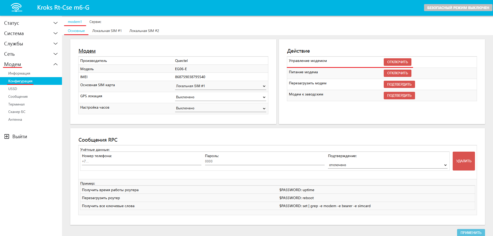Open the Настройка часов dropdown
493x236 pixels.
pyautogui.click(x=221, y=108)
